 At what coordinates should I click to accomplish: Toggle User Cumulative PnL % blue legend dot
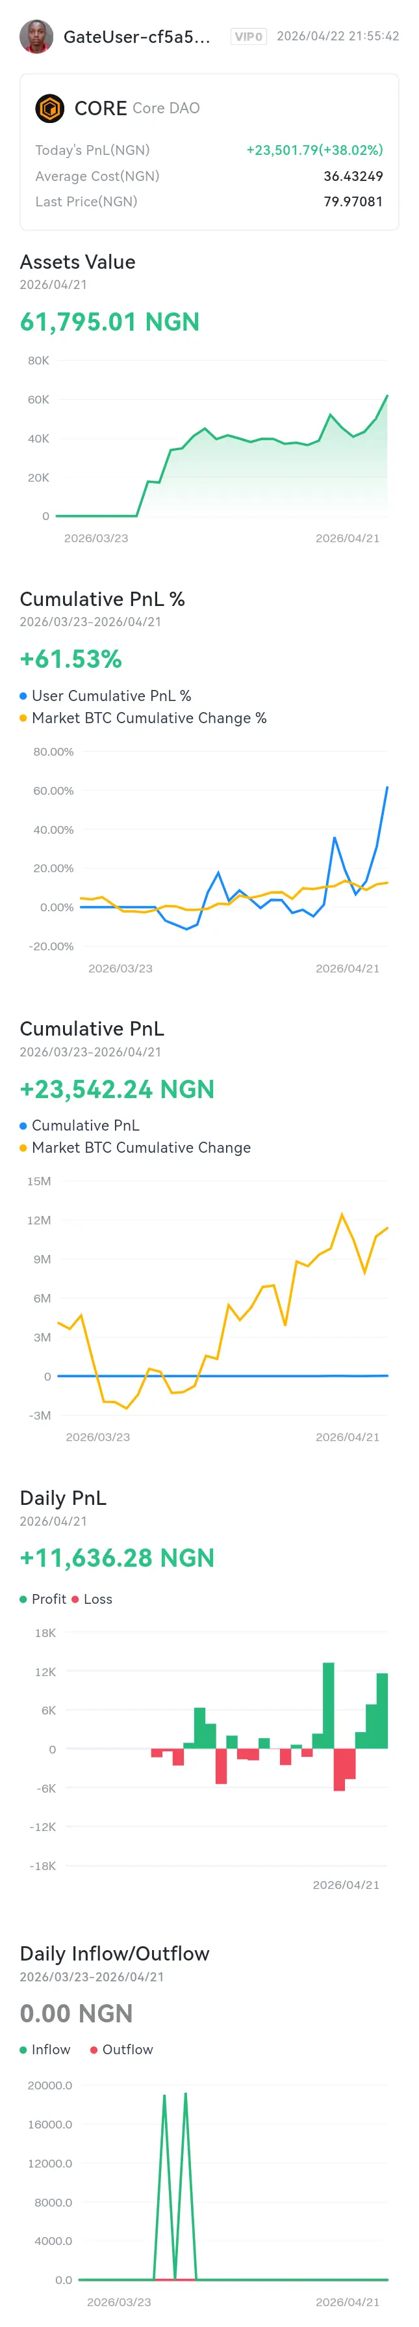(23, 696)
